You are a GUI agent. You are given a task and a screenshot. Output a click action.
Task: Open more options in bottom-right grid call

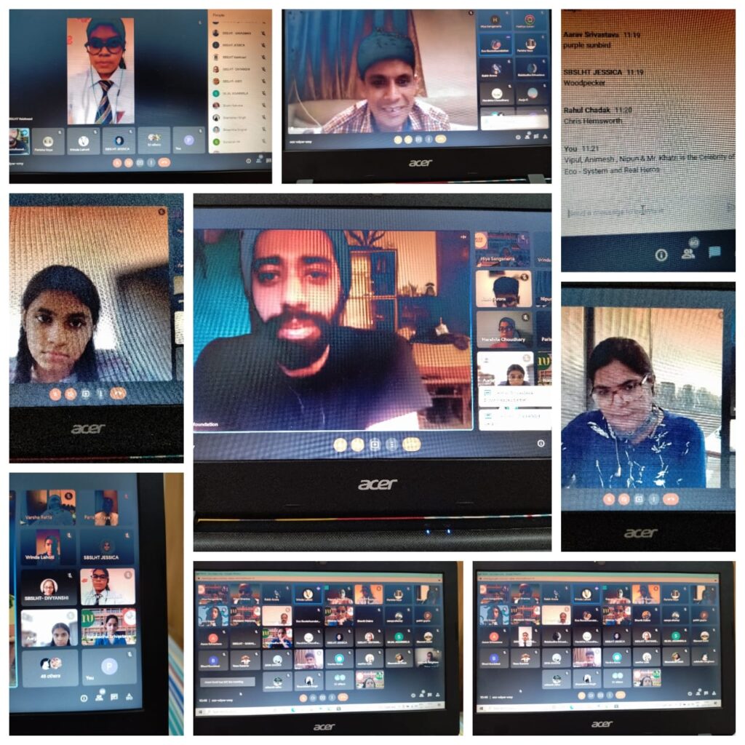[x=610, y=695]
